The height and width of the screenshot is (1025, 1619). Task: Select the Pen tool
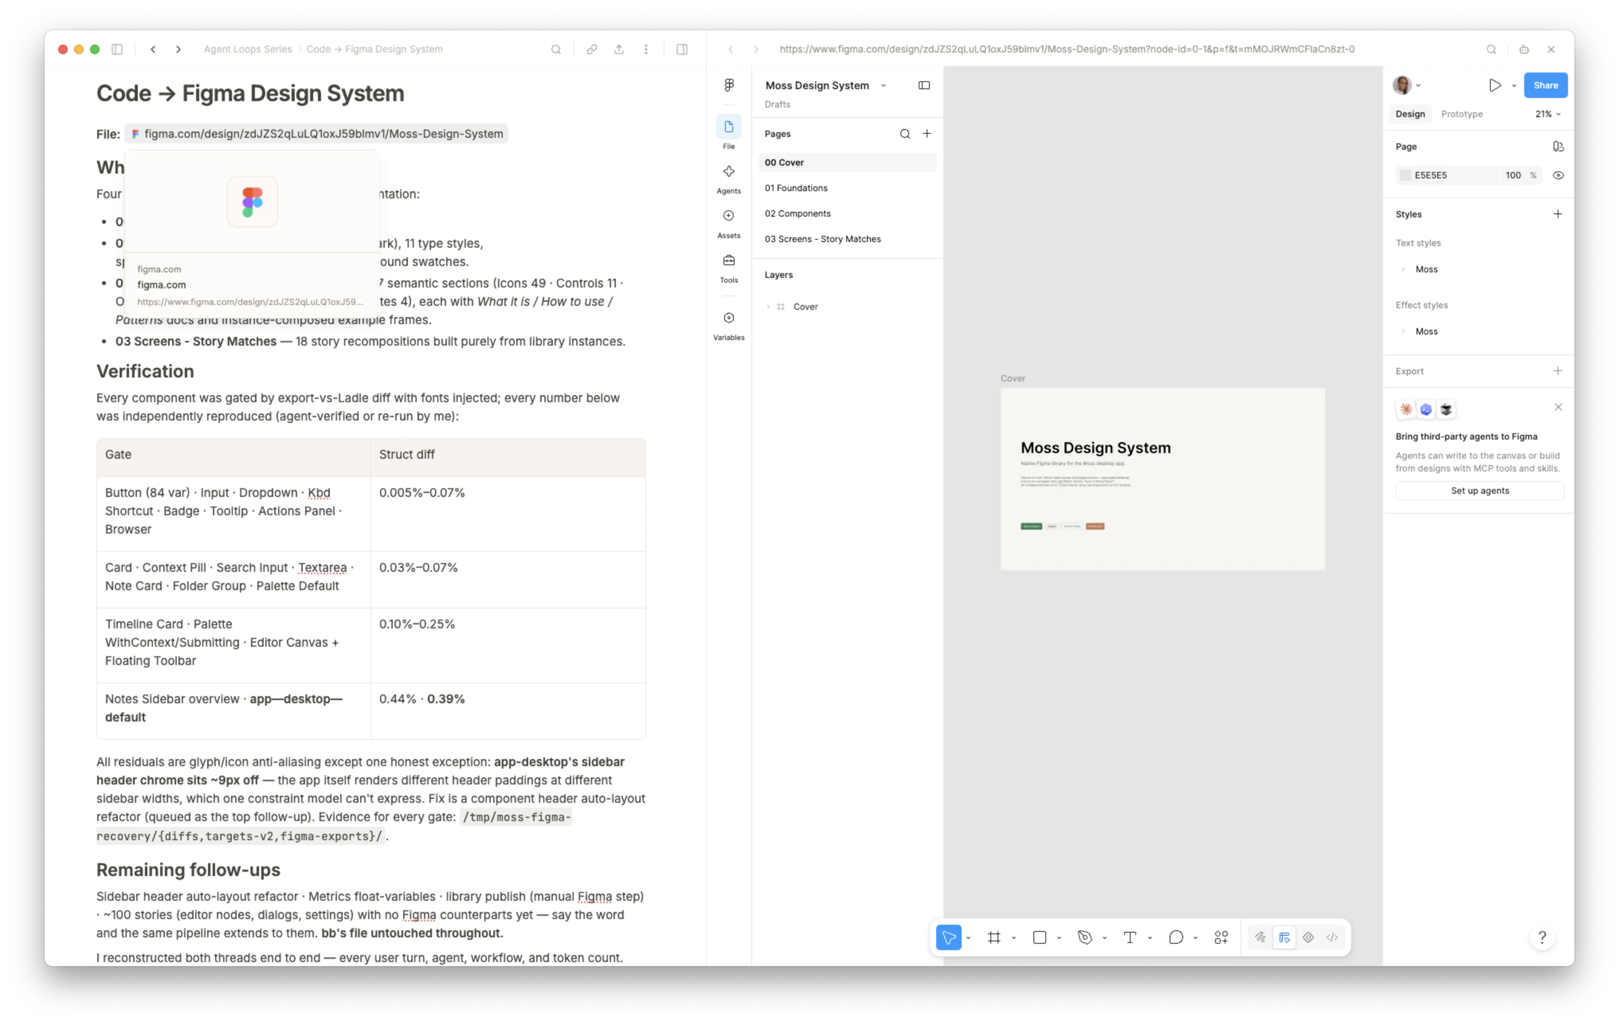(1084, 937)
